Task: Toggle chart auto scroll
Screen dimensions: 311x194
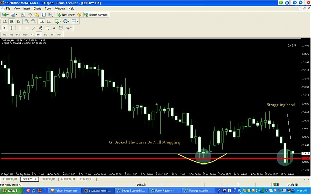Action: click(42, 21)
